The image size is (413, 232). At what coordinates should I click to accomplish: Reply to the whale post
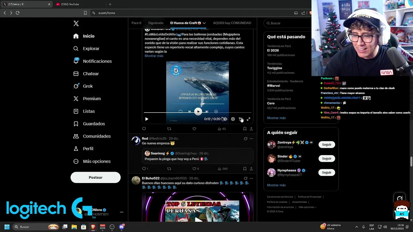tap(144, 129)
